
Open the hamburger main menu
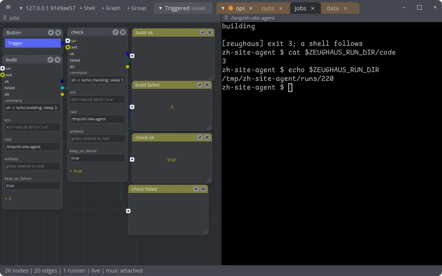(x=8, y=7)
